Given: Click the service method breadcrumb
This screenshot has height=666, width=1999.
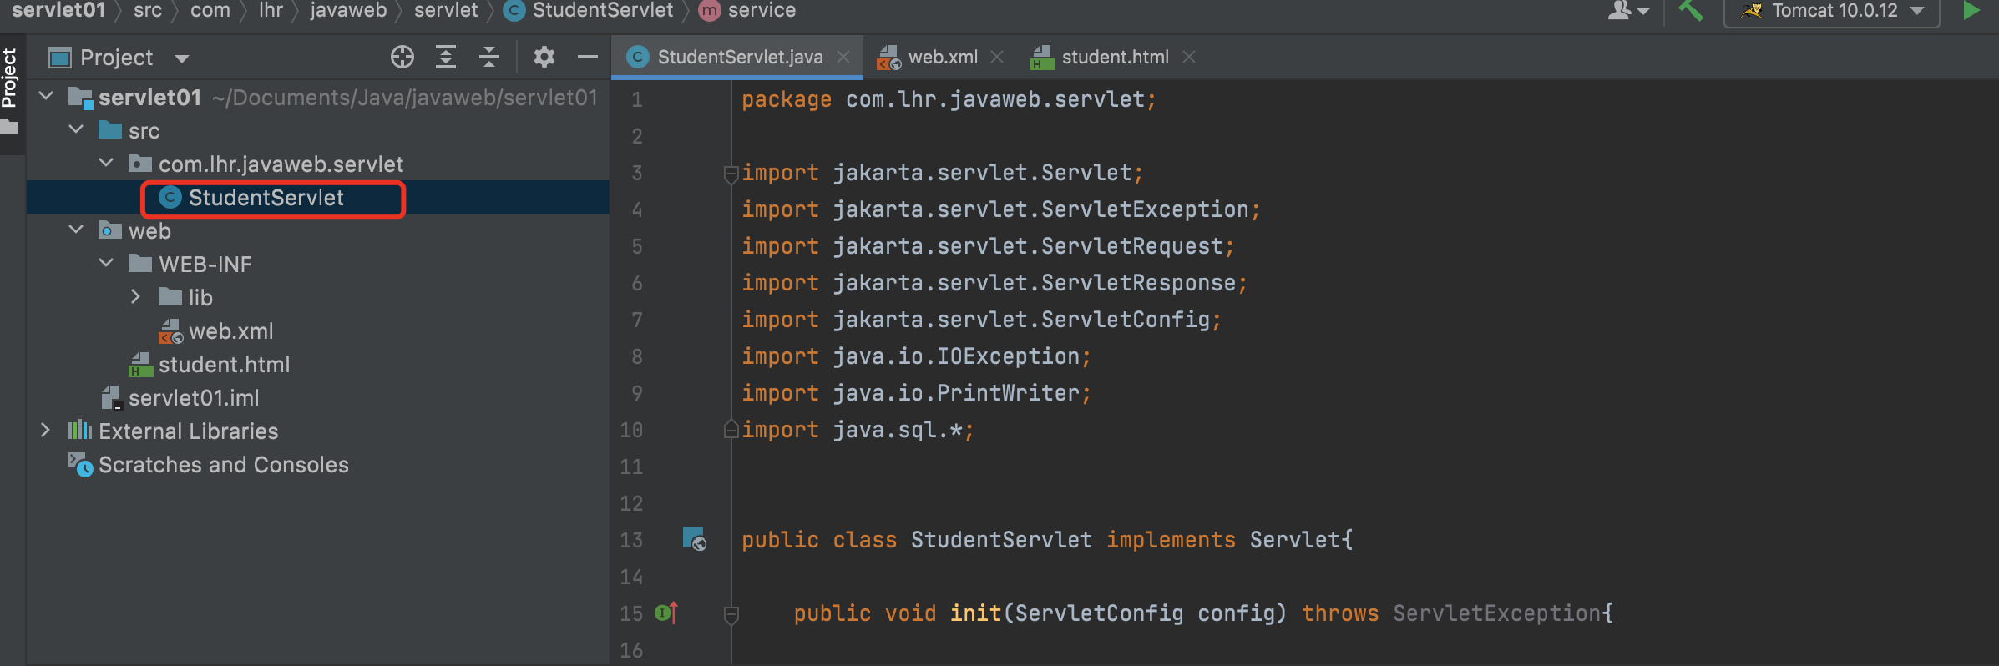Looking at the screenshot, I should click(747, 10).
